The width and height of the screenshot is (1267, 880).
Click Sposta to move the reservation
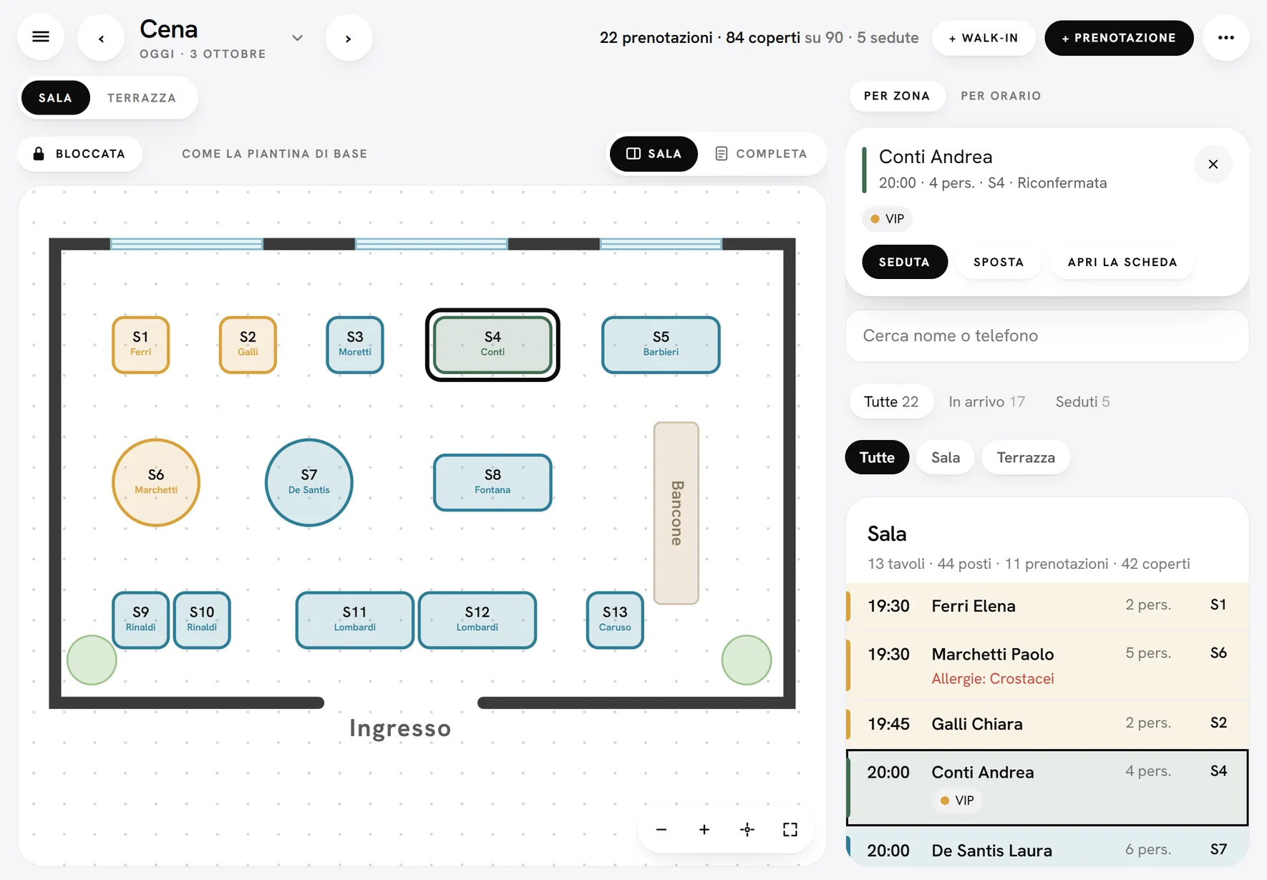tap(999, 262)
